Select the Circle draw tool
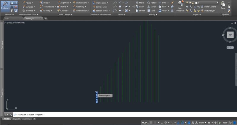237x125 pixels. coord(120,7)
